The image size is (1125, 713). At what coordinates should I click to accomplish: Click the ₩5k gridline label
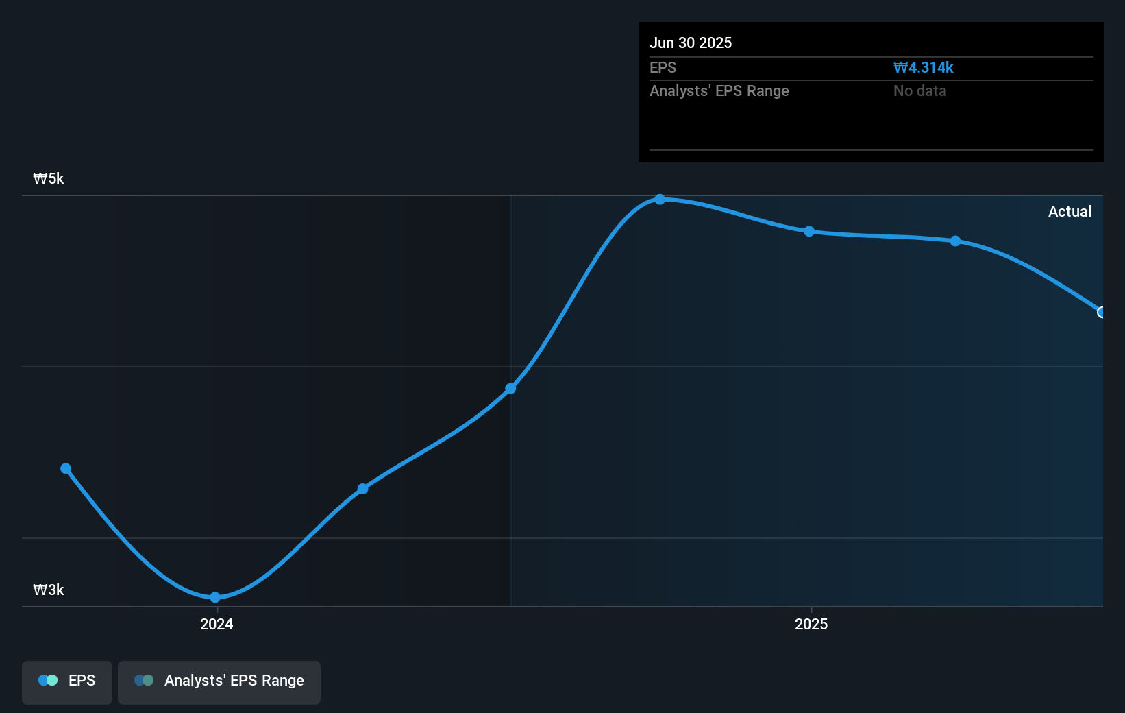(48, 178)
